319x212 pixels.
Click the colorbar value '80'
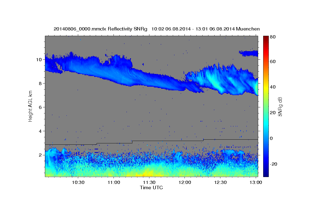pos(273,37)
